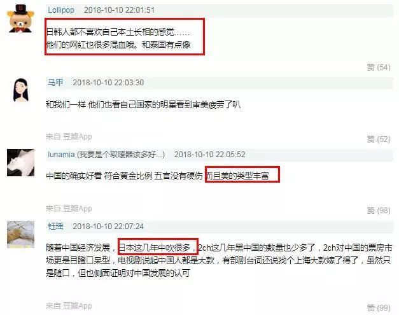This screenshot has width=399, height=315.
Task: Click 豆瓣App link under 钰瑶's comment
Action: pyautogui.click(x=78, y=305)
